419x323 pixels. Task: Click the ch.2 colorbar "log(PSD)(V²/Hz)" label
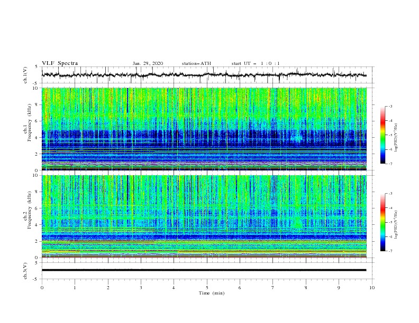pos(396,225)
